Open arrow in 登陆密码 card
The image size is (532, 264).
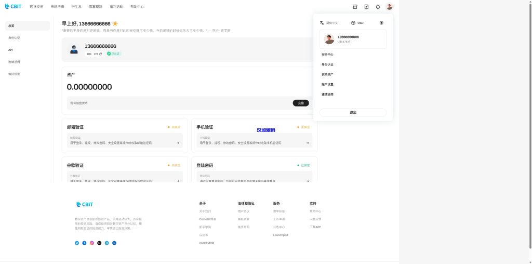[308, 181]
